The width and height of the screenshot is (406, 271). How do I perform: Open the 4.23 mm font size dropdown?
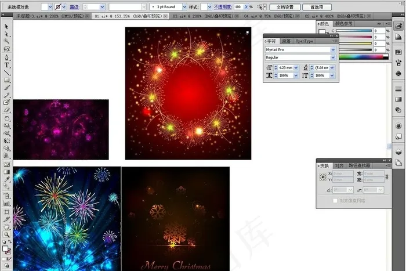click(x=296, y=68)
